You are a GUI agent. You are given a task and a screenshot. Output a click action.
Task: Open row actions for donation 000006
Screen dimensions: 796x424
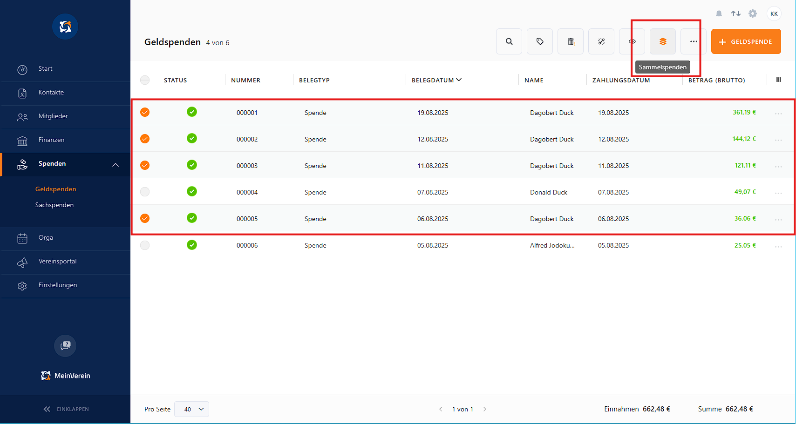click(778, 246)
